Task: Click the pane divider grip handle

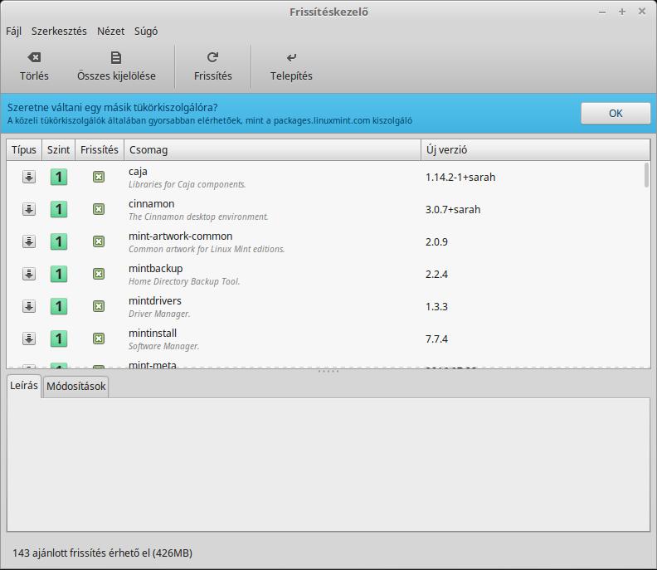Action: tap(328, 372)
